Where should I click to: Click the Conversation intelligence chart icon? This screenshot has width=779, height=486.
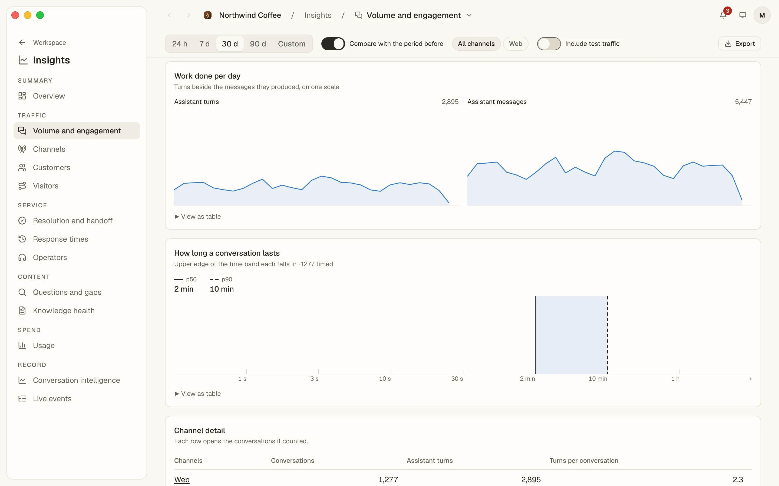(x=22, y=380)
